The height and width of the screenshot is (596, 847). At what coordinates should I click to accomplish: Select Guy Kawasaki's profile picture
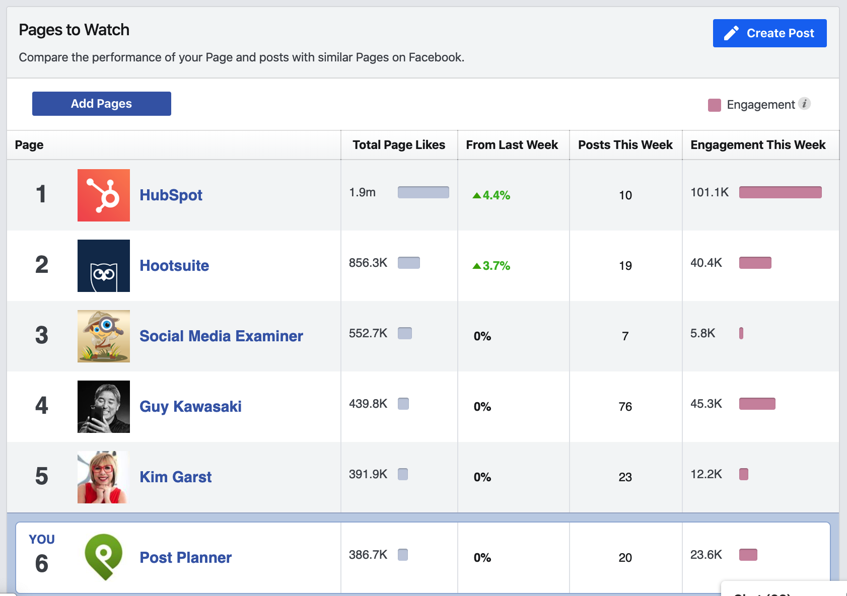(103, 406)
